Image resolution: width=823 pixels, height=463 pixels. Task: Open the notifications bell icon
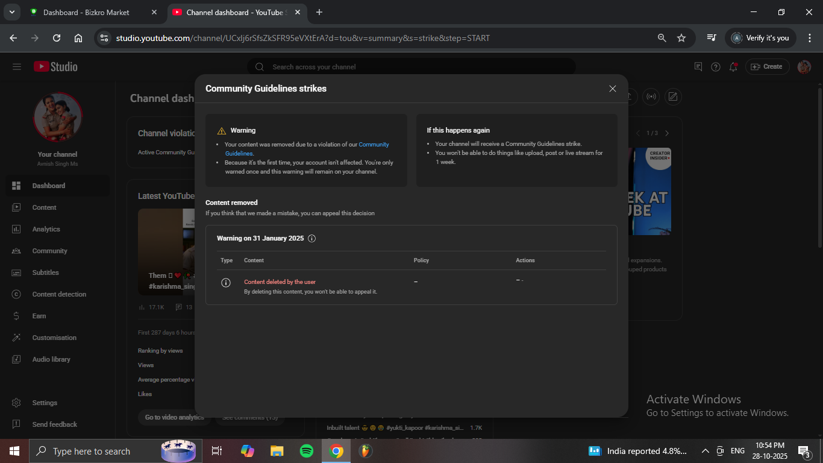coord(733,67)
